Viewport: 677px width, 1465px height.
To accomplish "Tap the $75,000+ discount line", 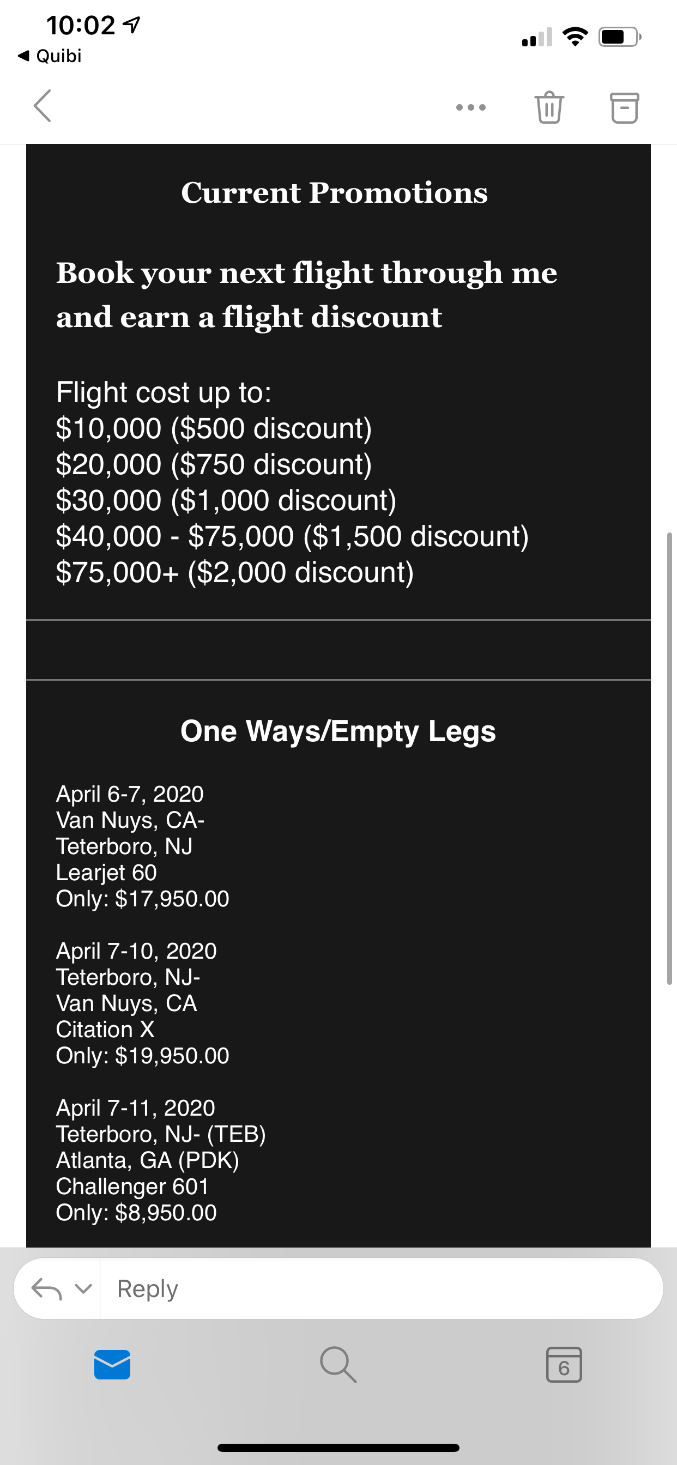I will click(x=234, y=572).
